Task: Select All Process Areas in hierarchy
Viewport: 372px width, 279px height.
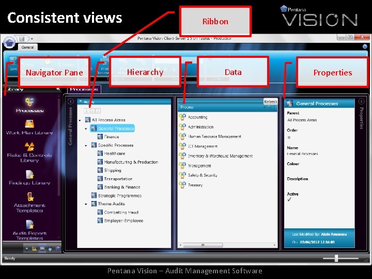Action: click(x=109, y=120)
